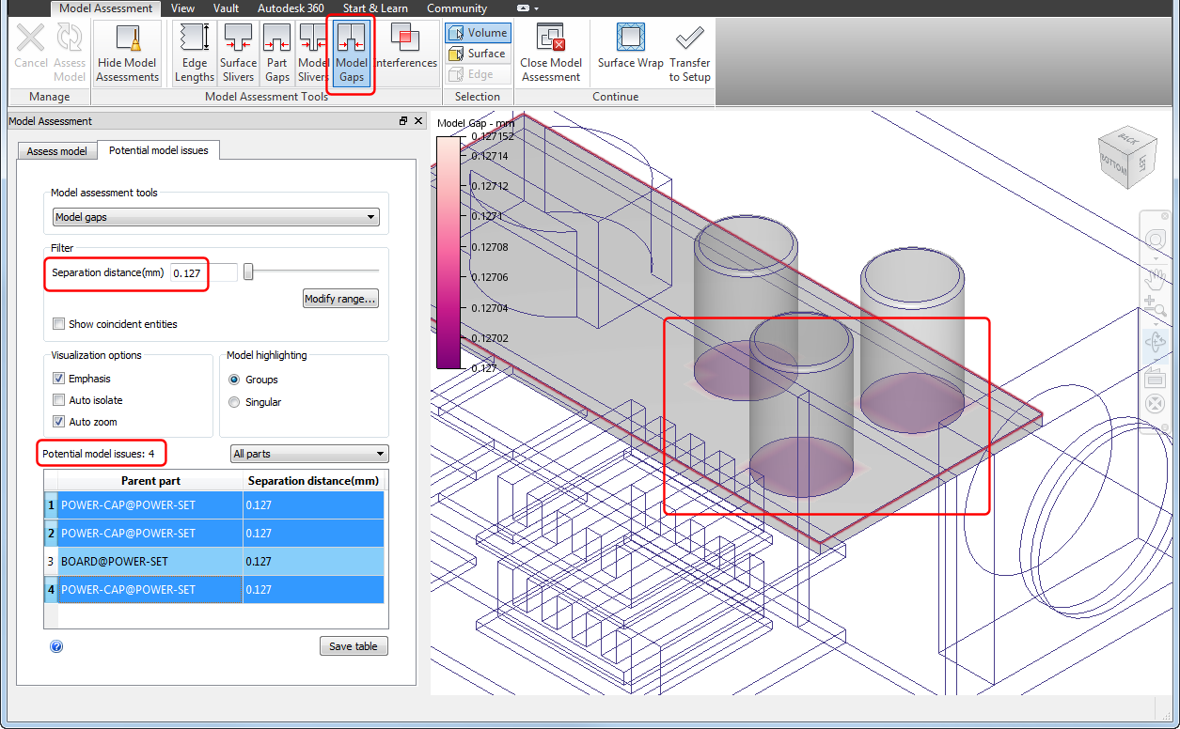Open the Community ribbon tab
This screenshot has width=1180, height=729.
[x=457, y=8]
